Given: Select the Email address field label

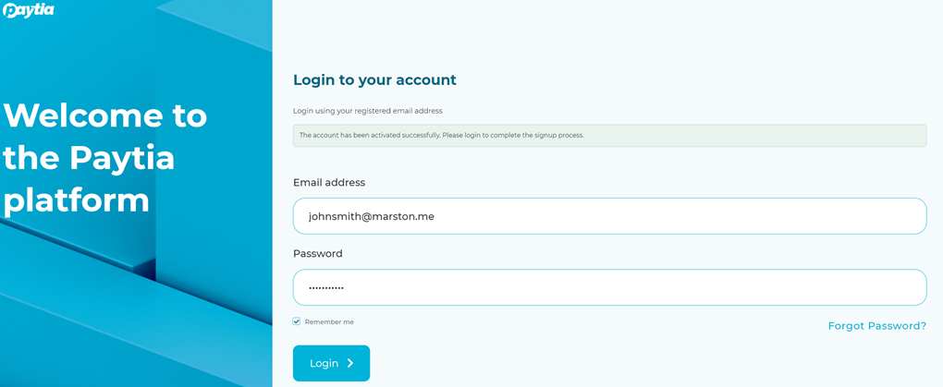Looking at the screenshot, I should point(329,182).
